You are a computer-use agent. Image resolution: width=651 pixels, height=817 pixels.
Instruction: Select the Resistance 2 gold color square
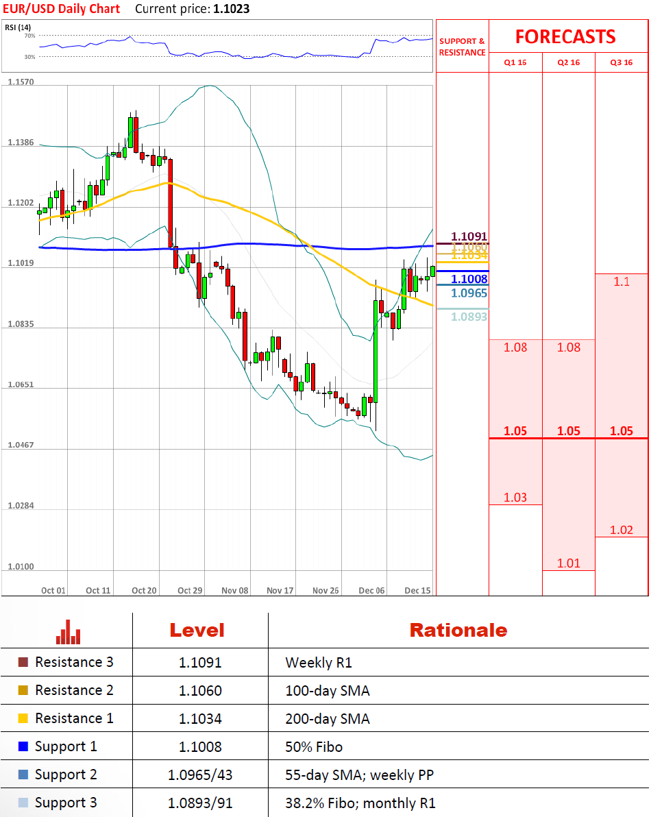[x=23, y=691]
